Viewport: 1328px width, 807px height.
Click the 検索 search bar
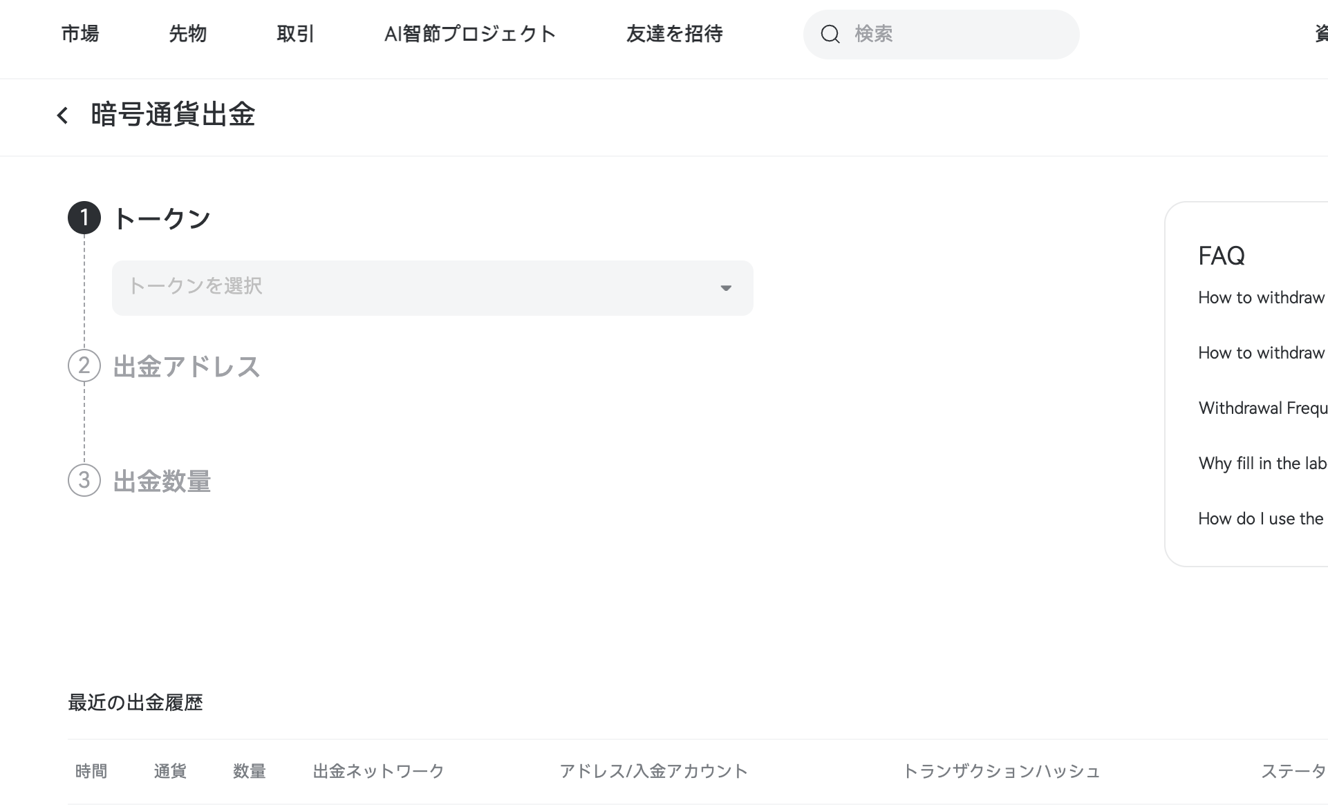pyautogui.click(x=940, y=34)
